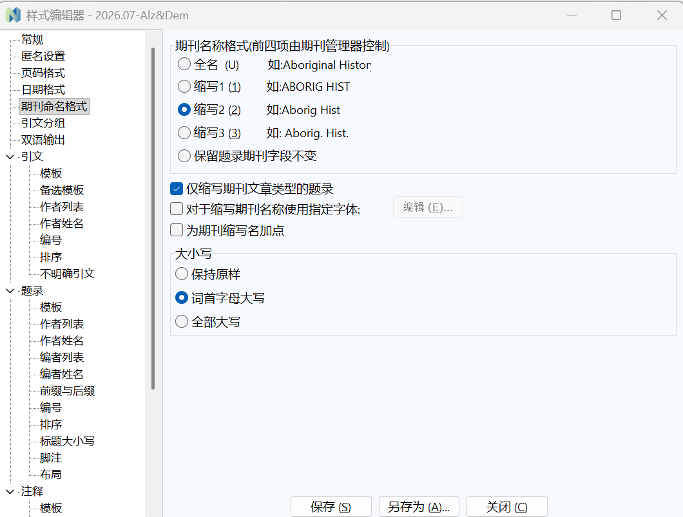Go to 页码格式 settings
This screenshot has height=517, width=683.
click(x=43, y=73)
